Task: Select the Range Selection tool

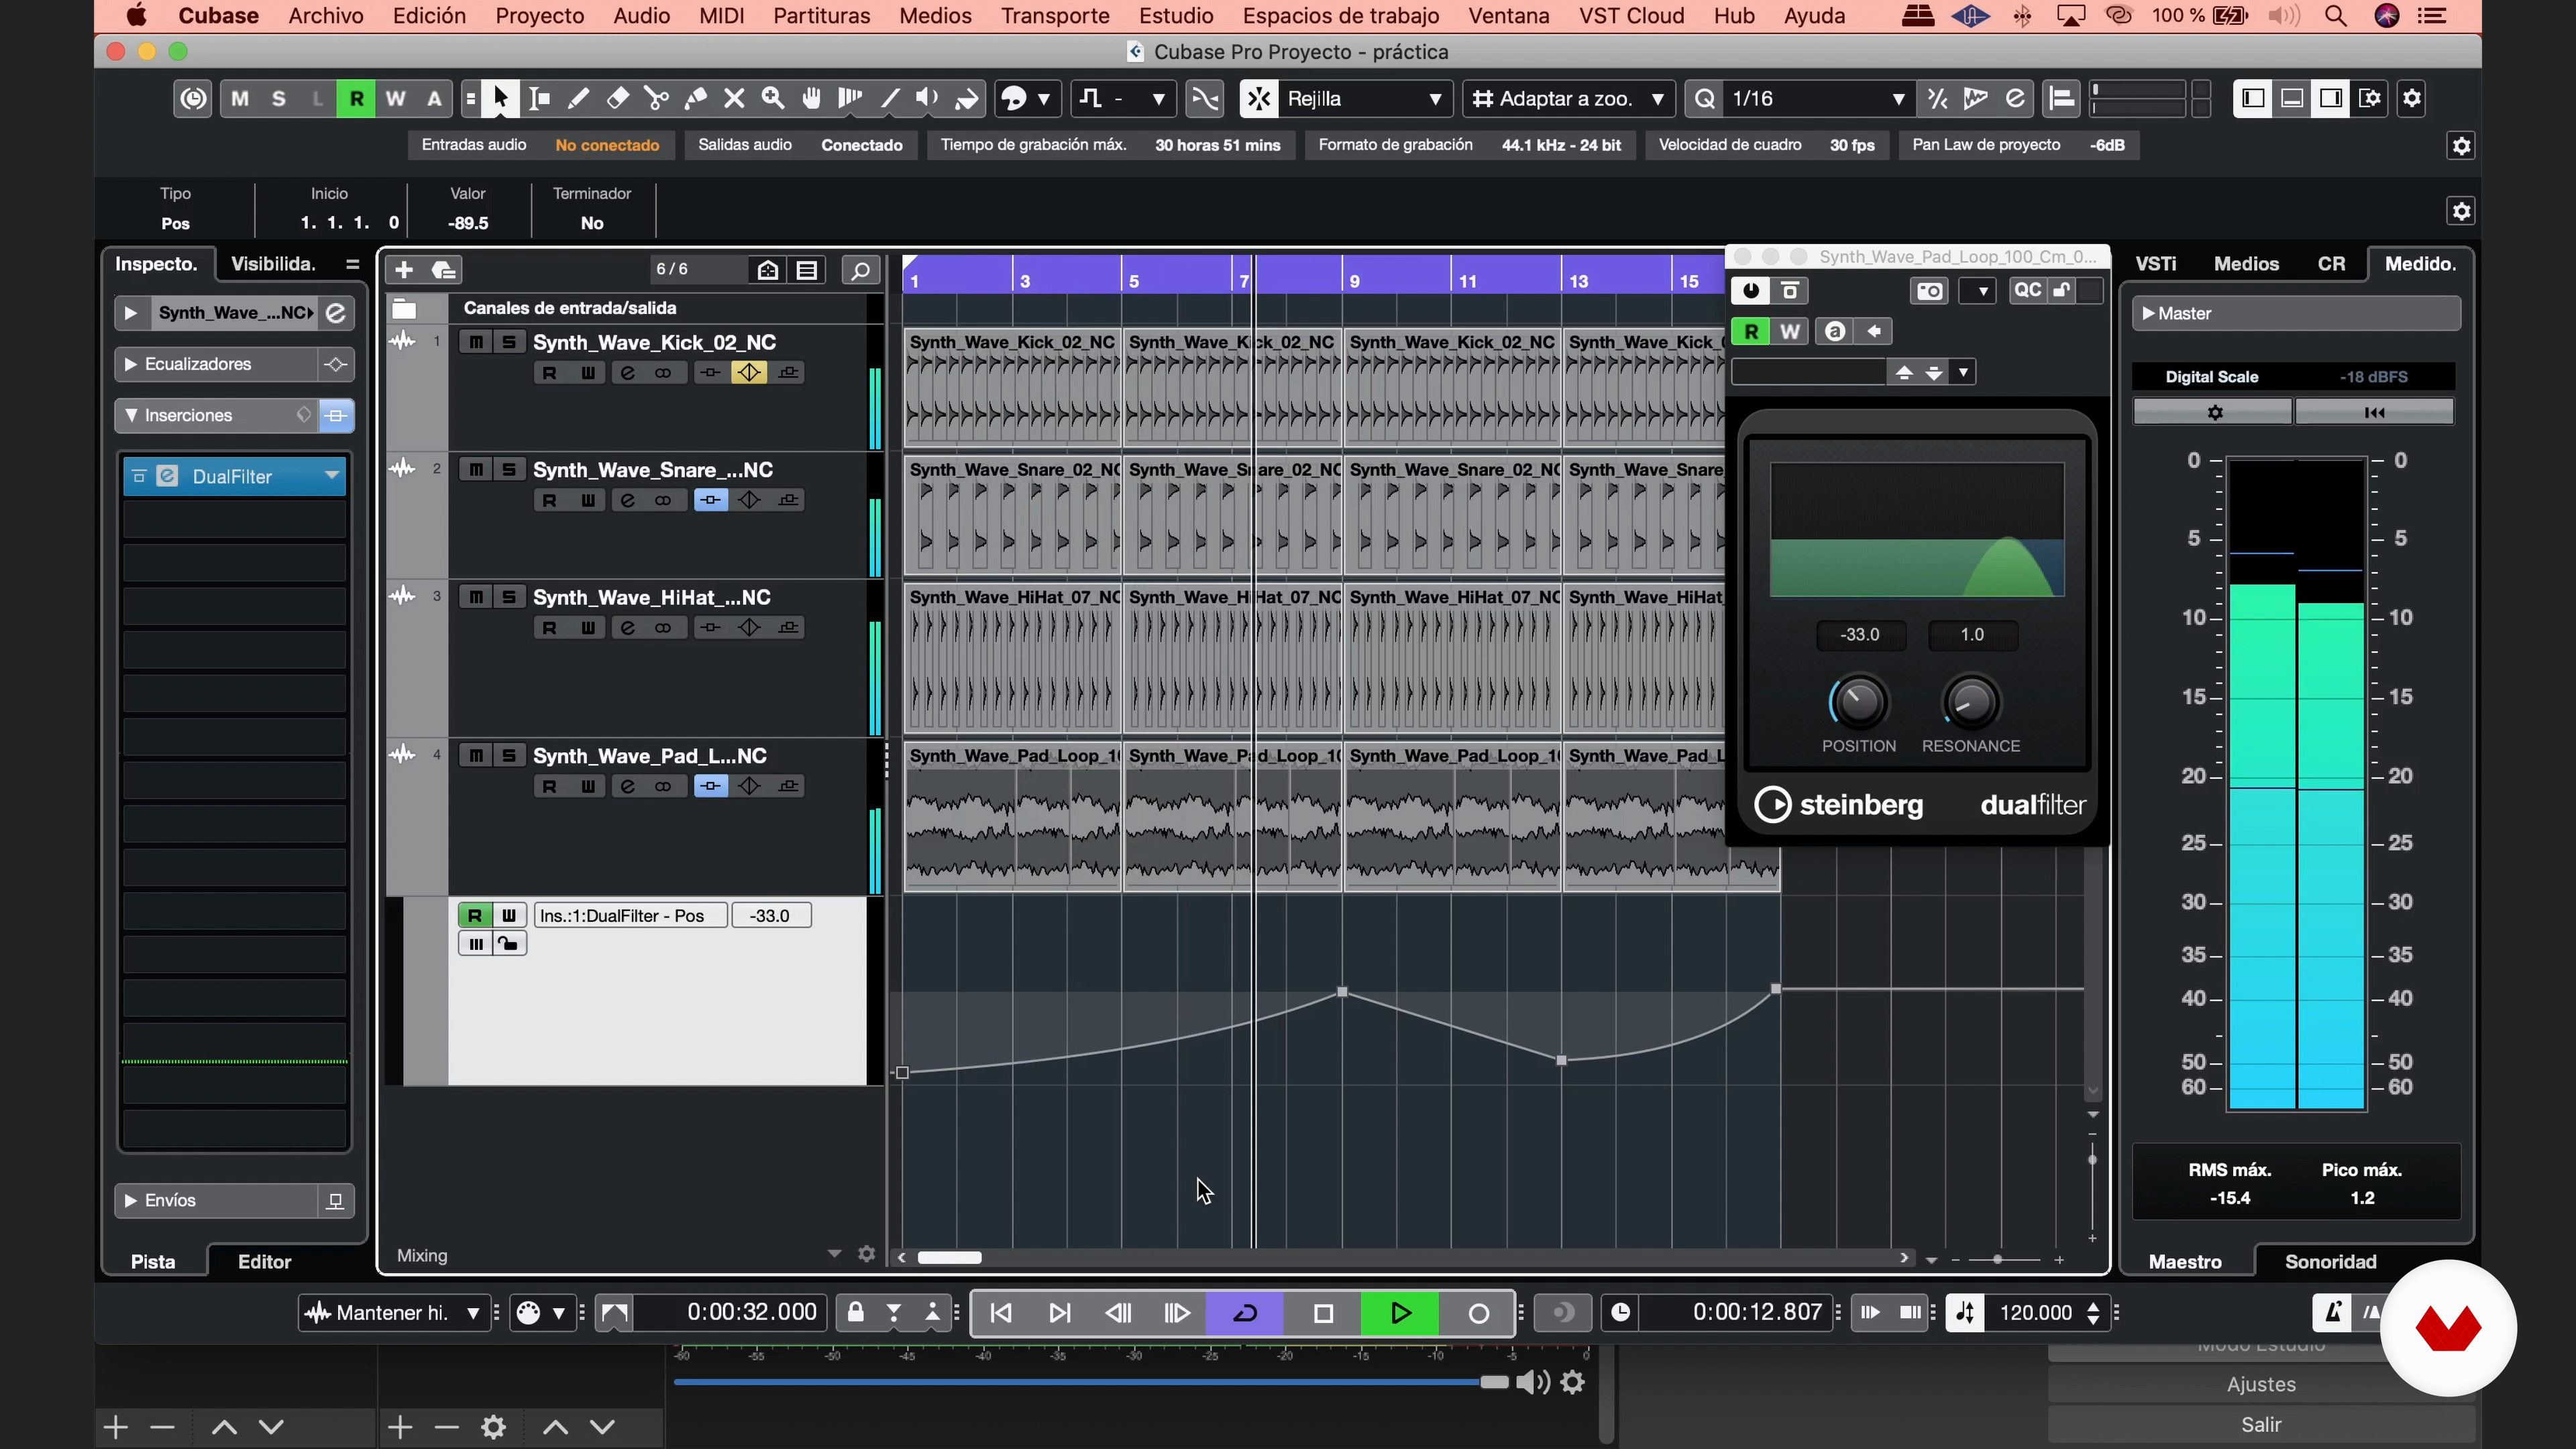Action: 539,98
